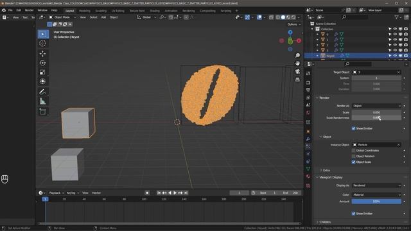Select the Cursor tool
Image resolution: width=411 pixels, height=231 pixels.
pyautogui.click(x=43, y=43)
